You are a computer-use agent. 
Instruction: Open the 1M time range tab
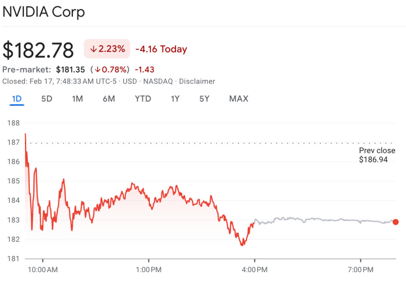77,99
